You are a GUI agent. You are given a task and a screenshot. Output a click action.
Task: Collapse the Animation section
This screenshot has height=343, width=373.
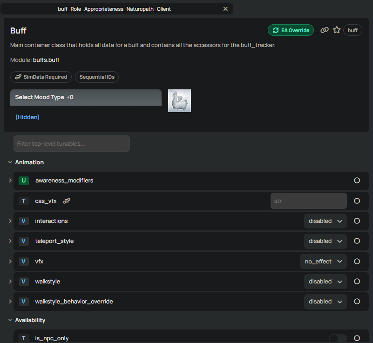click(x=10, y=162)
